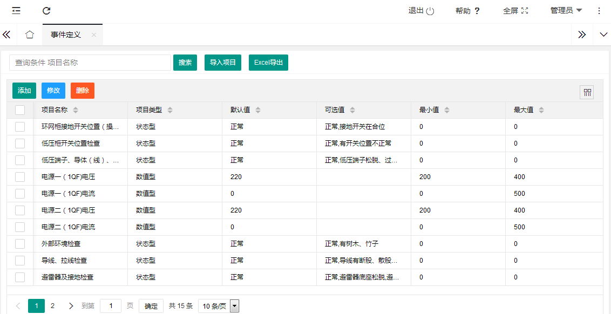Switch to the 事件定义 tab
The image size is (611, 314).
coord(66,35)
